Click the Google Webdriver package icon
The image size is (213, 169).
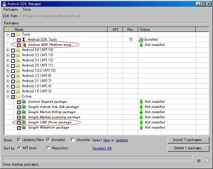tap(24, 127)
